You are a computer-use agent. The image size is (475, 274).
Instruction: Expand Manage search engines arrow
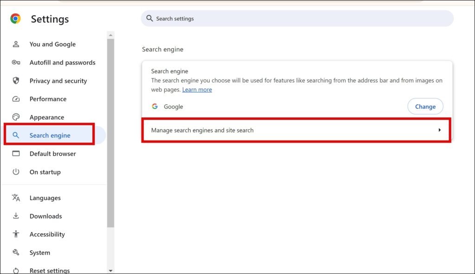pyautogui.click(x=440, y=130)
